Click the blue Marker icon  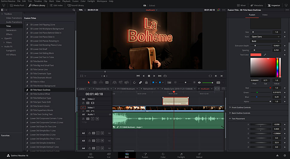click(160, 82)
